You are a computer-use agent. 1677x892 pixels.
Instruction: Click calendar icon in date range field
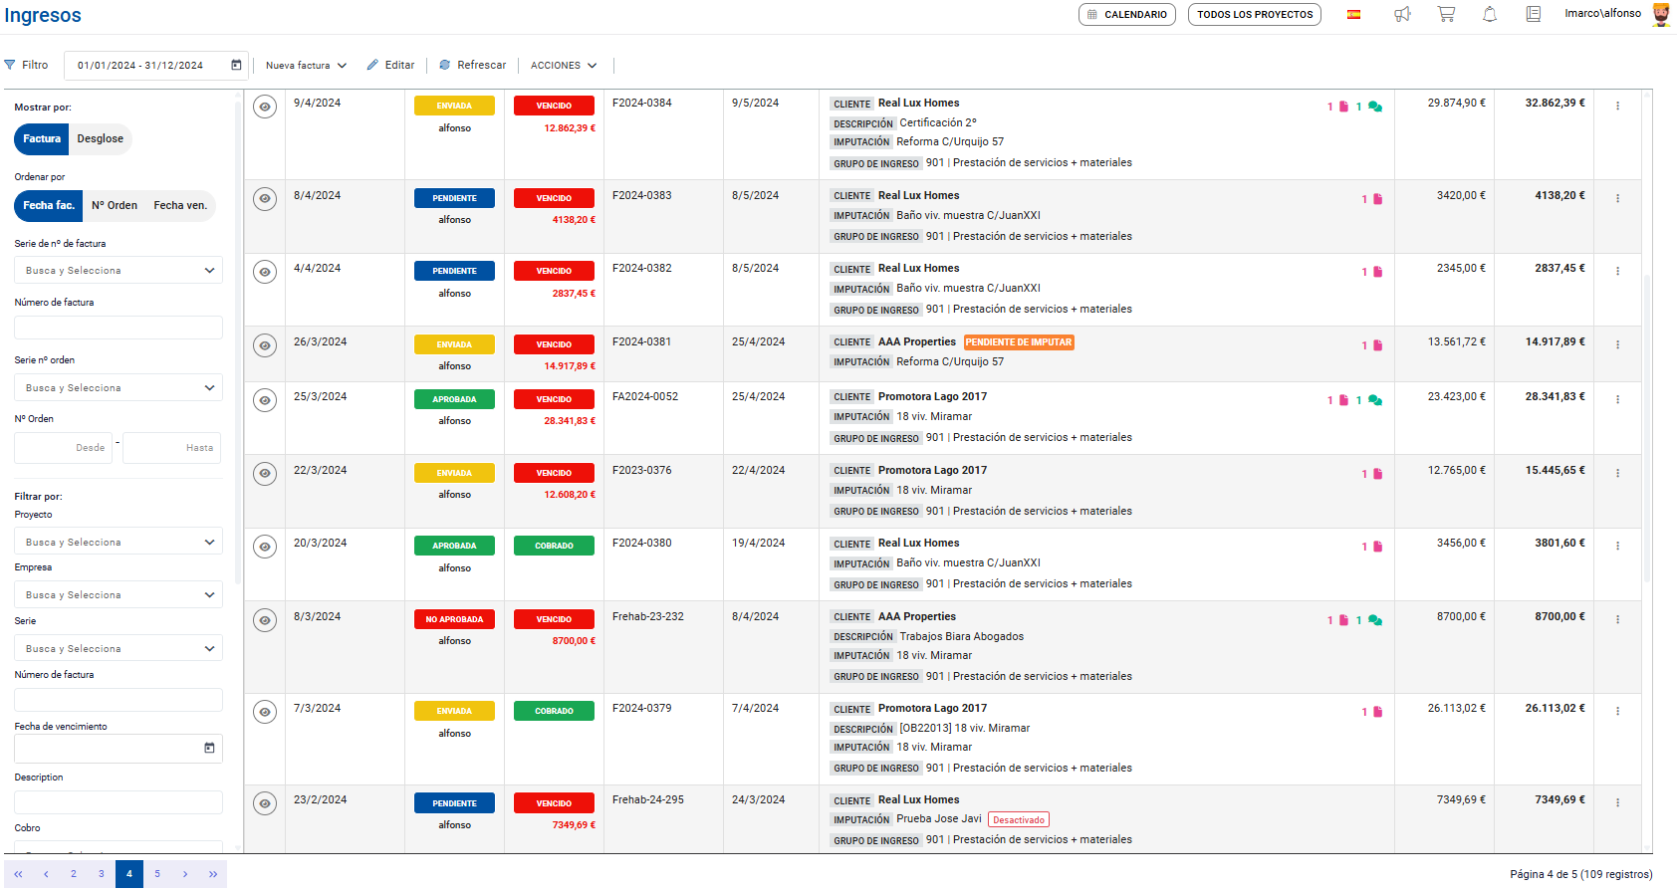(x=236, y=65)
